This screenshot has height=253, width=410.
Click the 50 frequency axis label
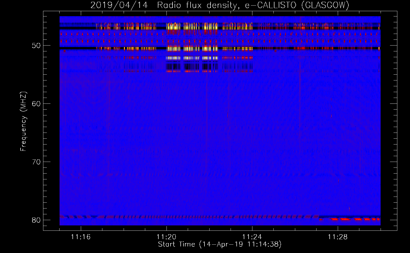pyautogui.click(x=36, y=46)
